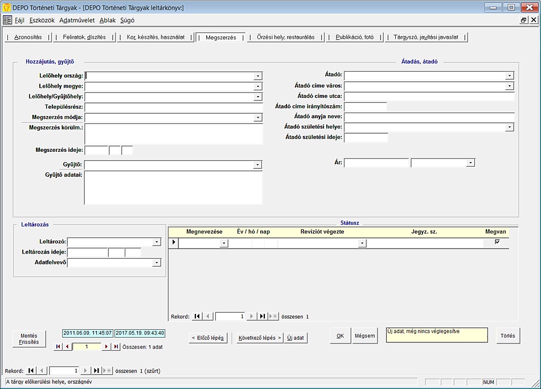Screen dimensions: 541x389
Task: Go to first record in bottom filtered record bar
Action: [31, 371]
